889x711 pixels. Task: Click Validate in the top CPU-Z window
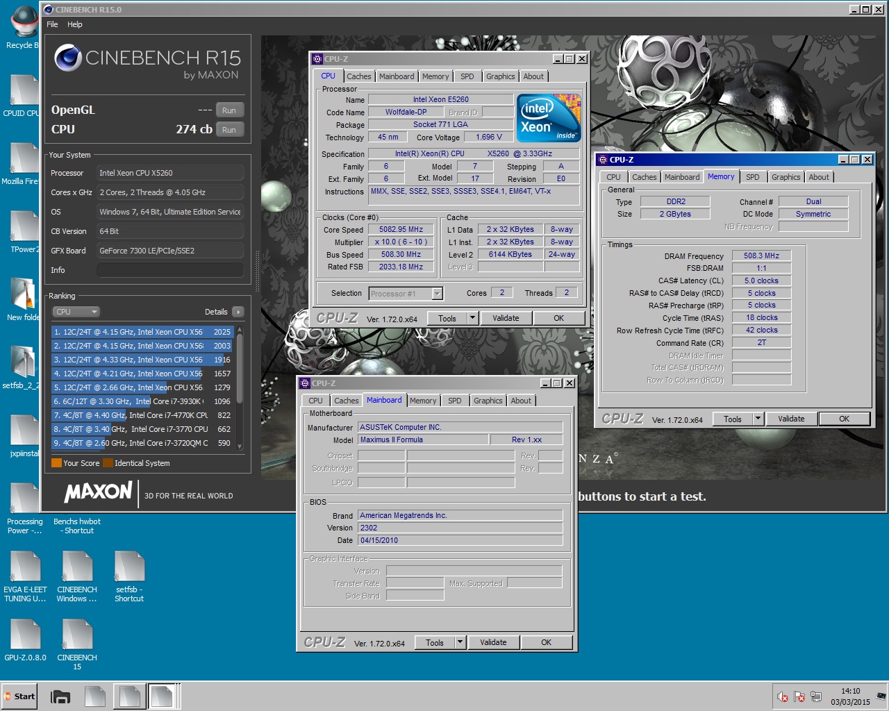[x=506, y=318]
